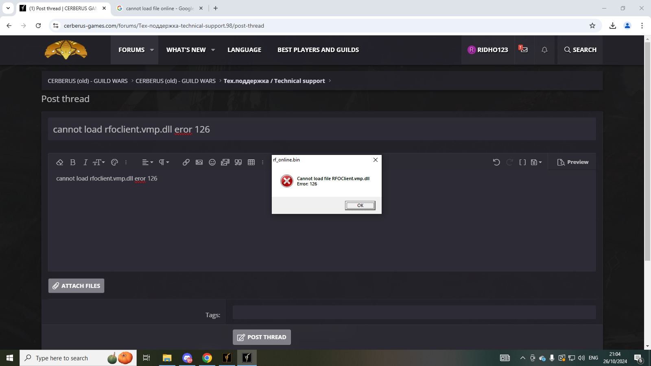Expand the Forums dropdown arrow
This screenshot has width=651, height=366.
[152, 50]
